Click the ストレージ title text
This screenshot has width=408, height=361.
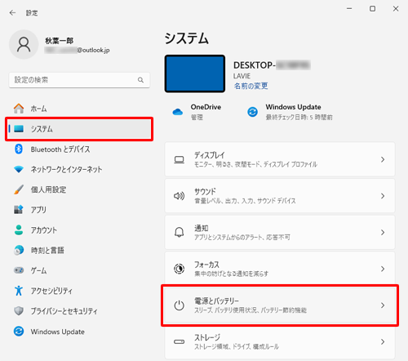207,337
